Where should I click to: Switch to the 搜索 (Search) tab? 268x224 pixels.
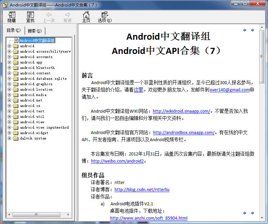(35, 31)
